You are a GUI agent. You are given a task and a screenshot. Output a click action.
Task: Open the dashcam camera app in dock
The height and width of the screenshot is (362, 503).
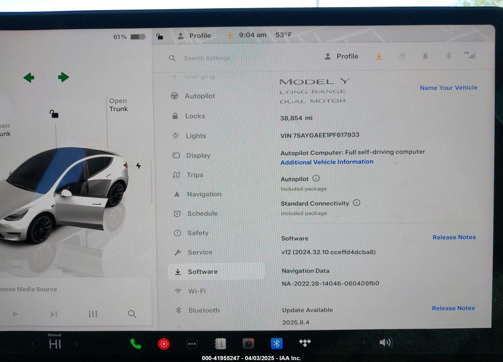coord(248,344)
